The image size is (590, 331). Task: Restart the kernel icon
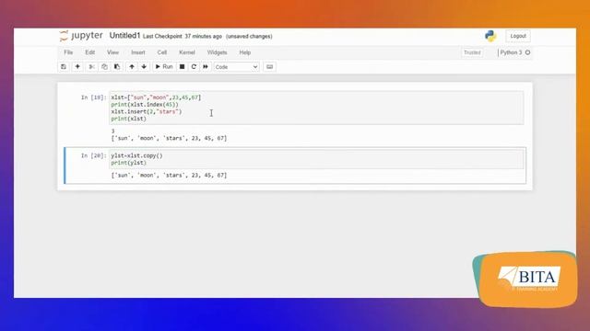pyautogui.click(x=194, y=67)
